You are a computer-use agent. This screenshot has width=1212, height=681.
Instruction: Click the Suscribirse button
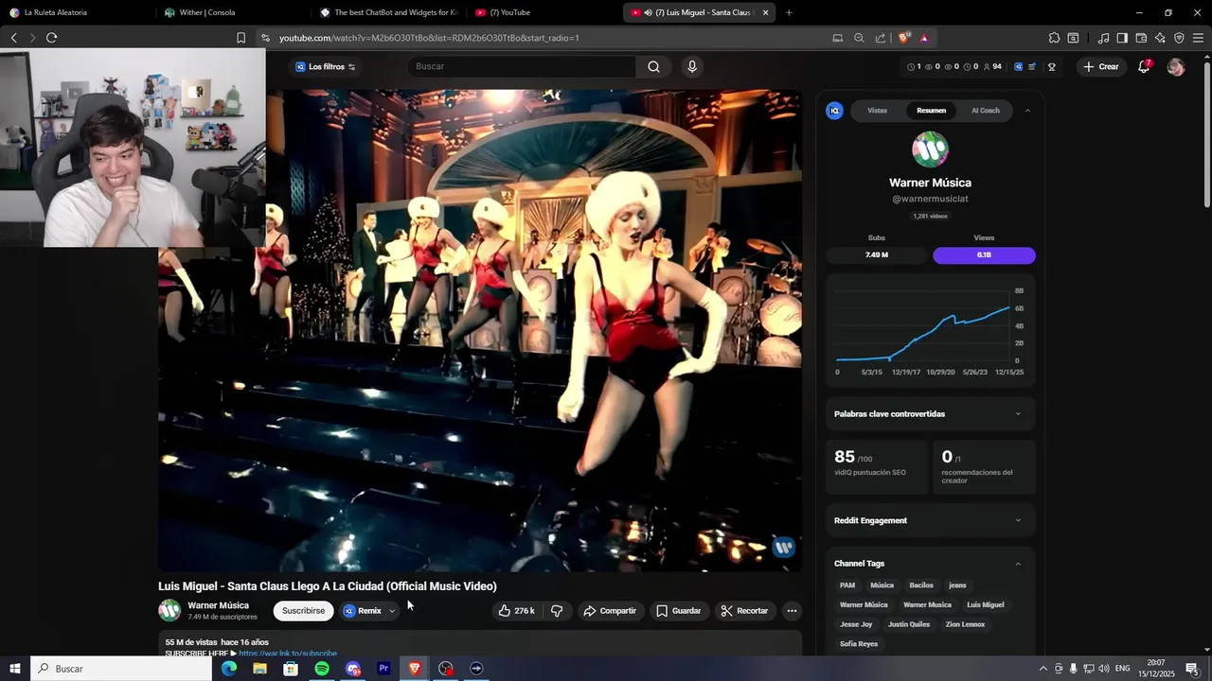pyautogui.click(x=304, y=611)
